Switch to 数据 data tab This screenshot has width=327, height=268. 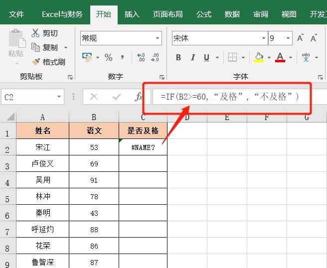232,14
